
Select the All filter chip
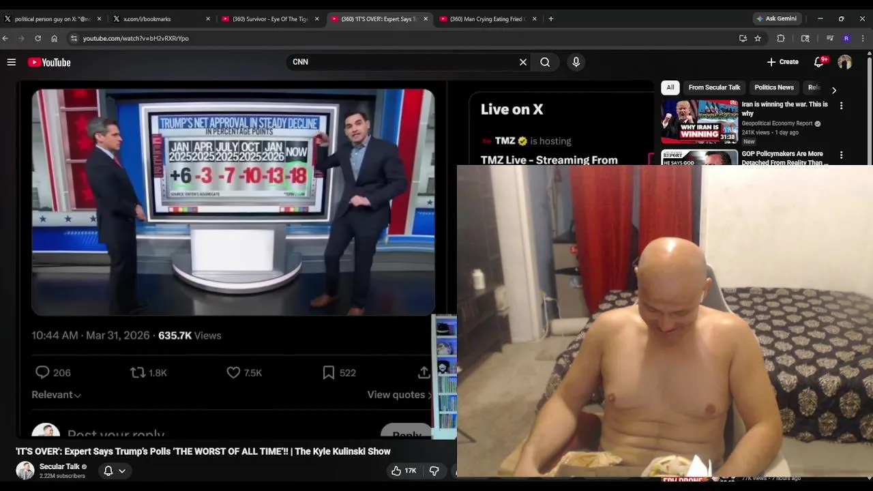click(670, 87)
